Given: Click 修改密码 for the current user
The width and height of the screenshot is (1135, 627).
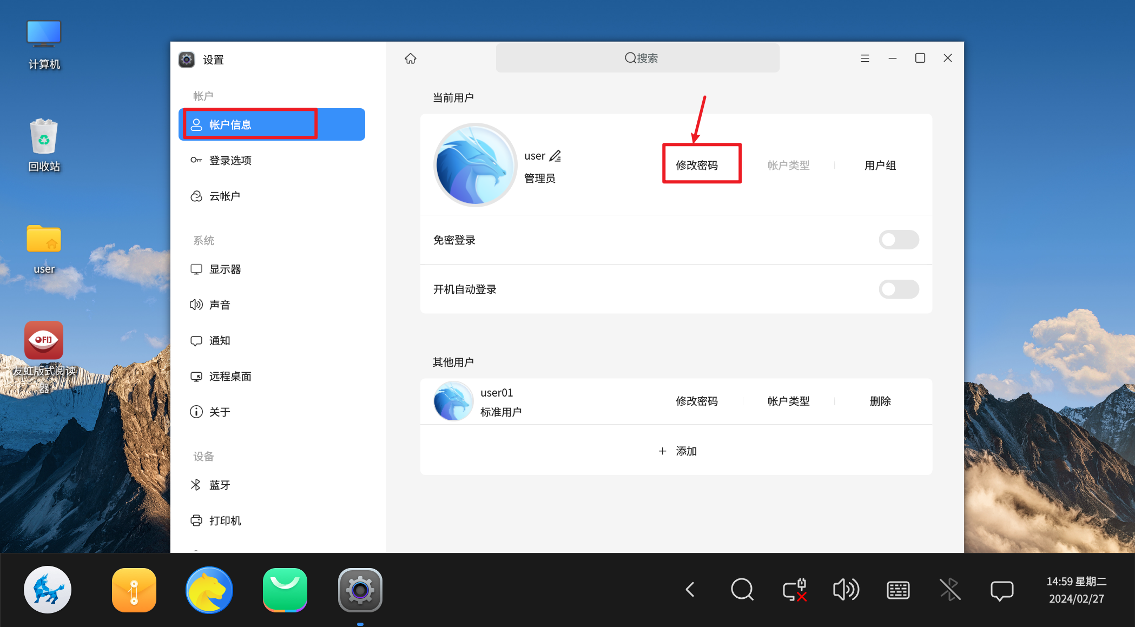Looking at the screenshot, I should [x=697, y=166].
